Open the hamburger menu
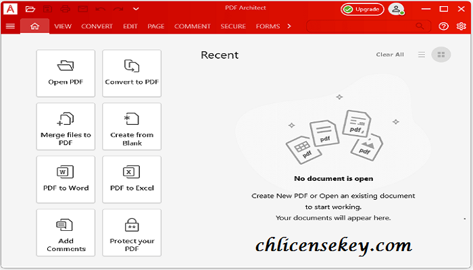The image size is (473, 270). pos(10,26)
